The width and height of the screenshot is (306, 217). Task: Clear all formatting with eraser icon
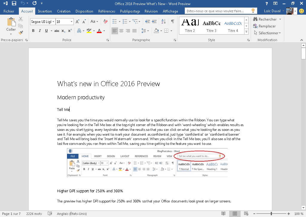105,21
